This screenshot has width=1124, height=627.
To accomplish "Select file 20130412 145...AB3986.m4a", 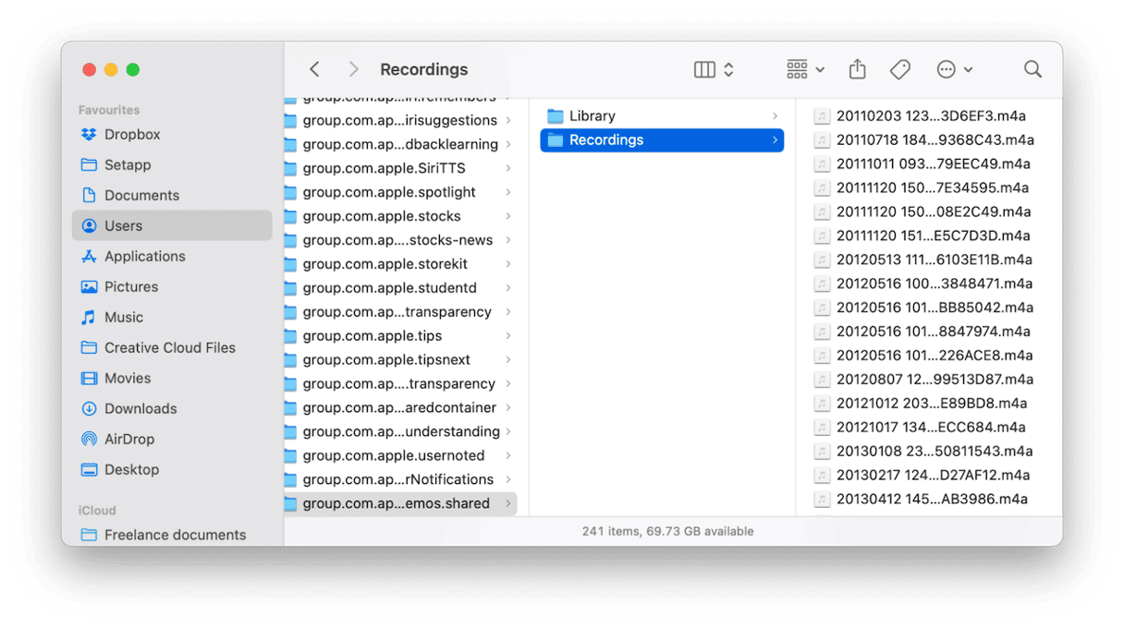I will 932,499.
